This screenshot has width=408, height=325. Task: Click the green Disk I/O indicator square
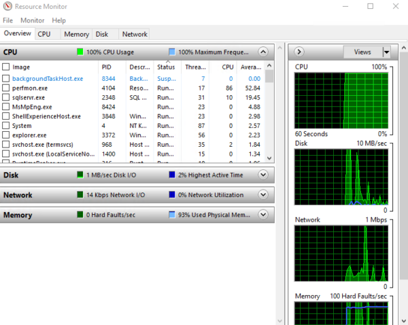(80, 175)
